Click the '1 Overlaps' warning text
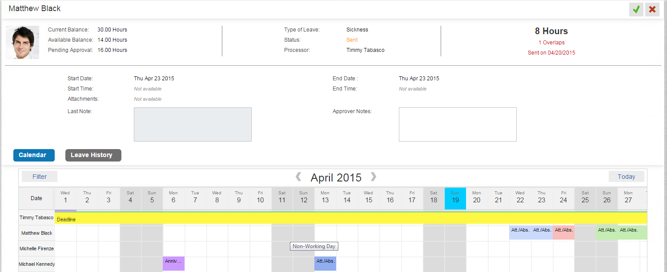Image resolution: width=667 pixels, height=272 pixels. coord(551,43)
